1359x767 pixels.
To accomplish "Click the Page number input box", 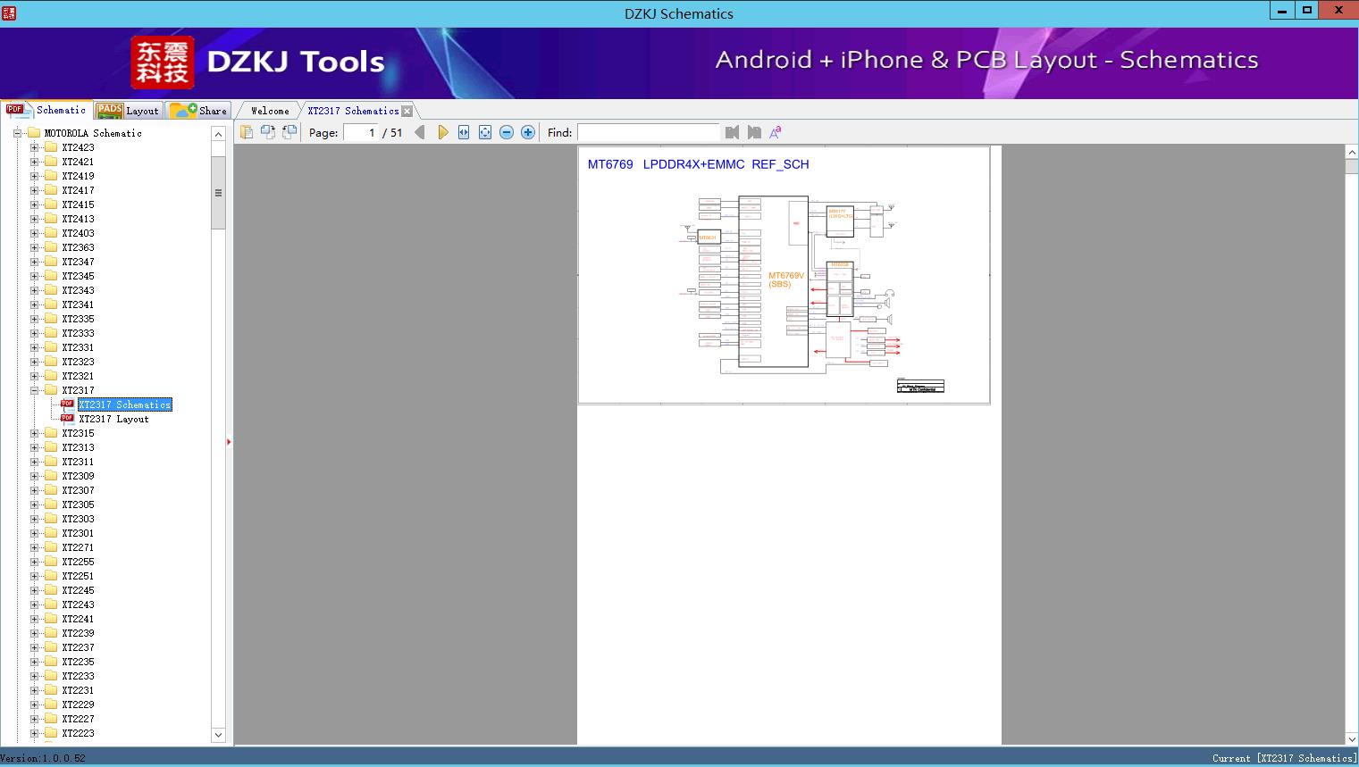I will [361, 132].
